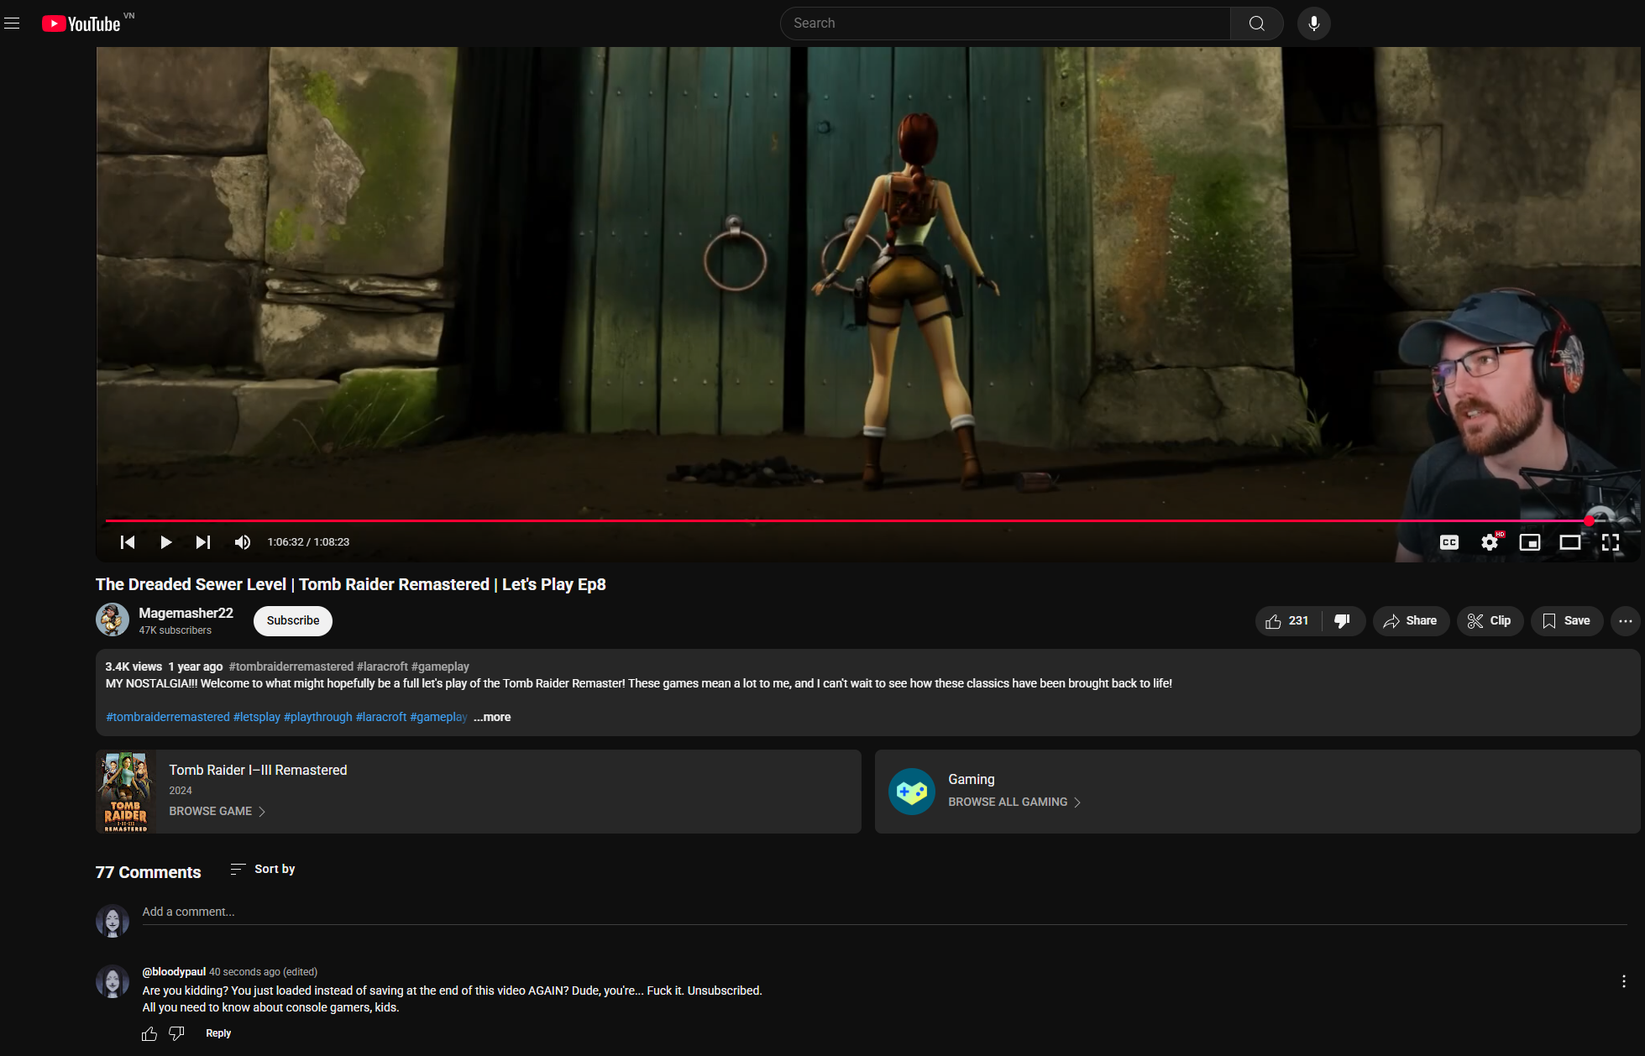
Task: Start voice search with microphone icon
Action: [x=1313, y=24]
